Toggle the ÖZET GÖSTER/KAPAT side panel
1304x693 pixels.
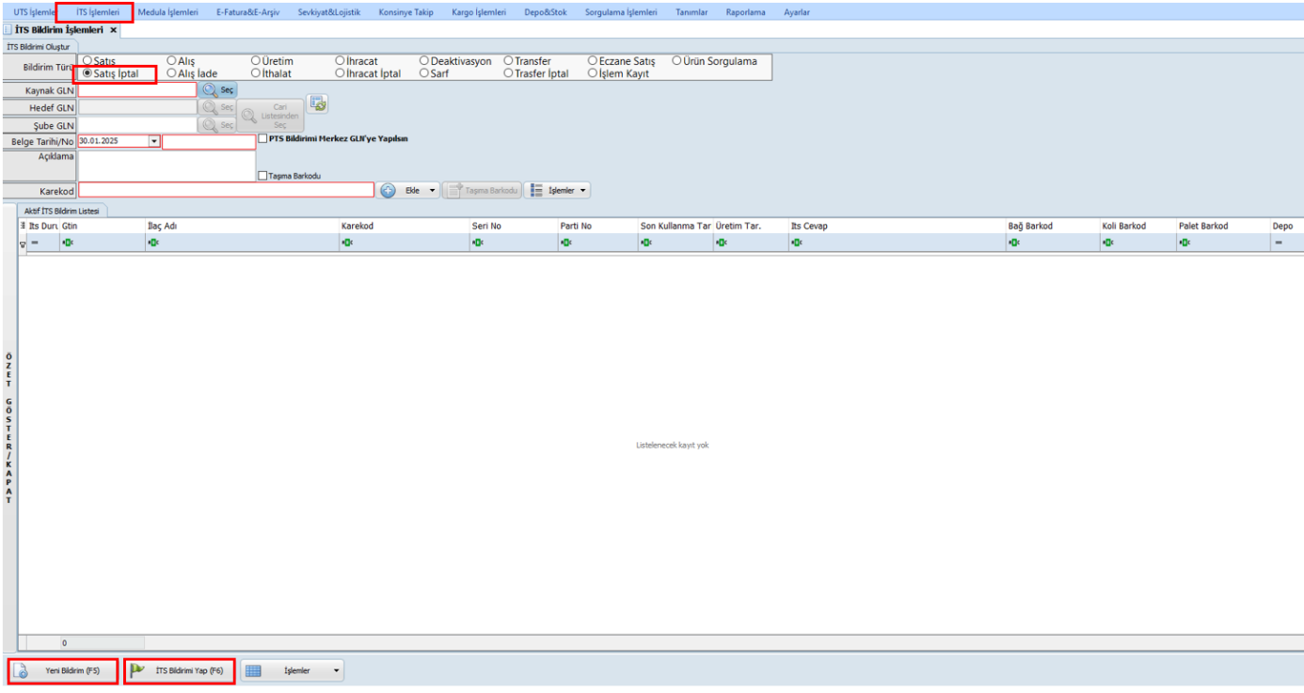[x=9, y=428]
